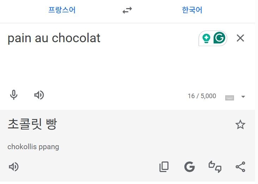Swap the source and target languages
The height and width of the screenshot is (184, 258).
(127, 10)
